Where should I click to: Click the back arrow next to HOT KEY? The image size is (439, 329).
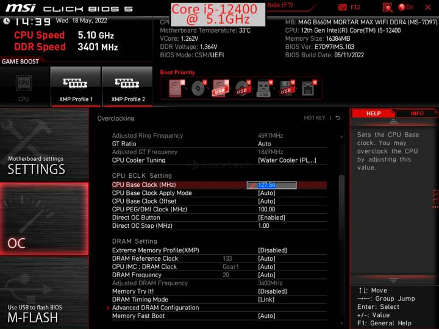pos(338,118)
